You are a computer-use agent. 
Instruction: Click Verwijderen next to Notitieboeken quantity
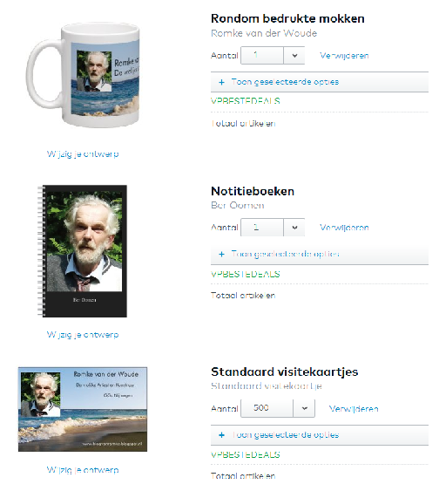[x=344, y=228]
